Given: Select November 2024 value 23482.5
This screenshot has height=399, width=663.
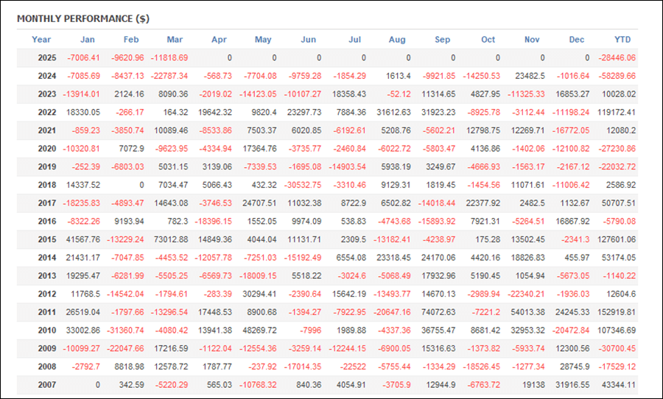Looking at the screenshot, I should click(530, 76).
